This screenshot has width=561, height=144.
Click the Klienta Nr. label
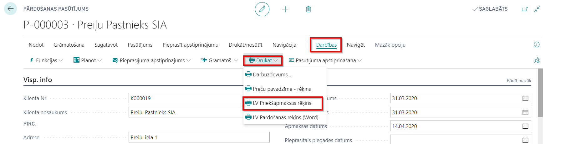pyautogui.click(x=35, y=98)
